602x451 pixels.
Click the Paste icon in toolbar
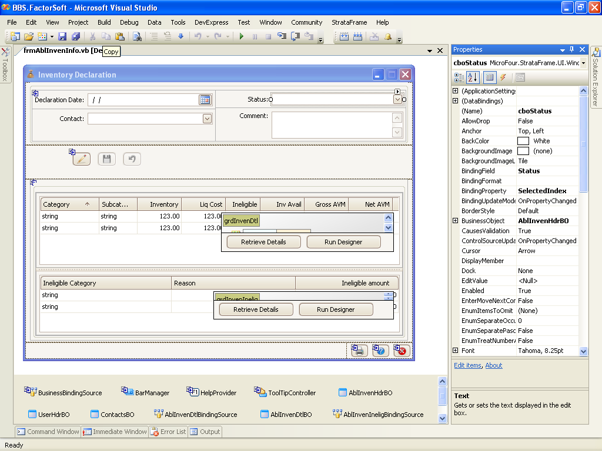[x=119, y=36]
